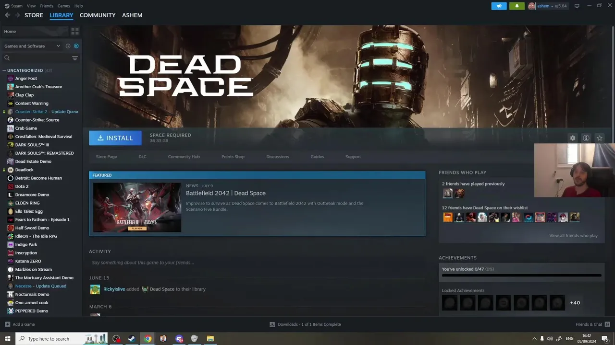Viewport: 615px width, 345px height.
Task: Open the Support link
Action: [x=353, y=157]
